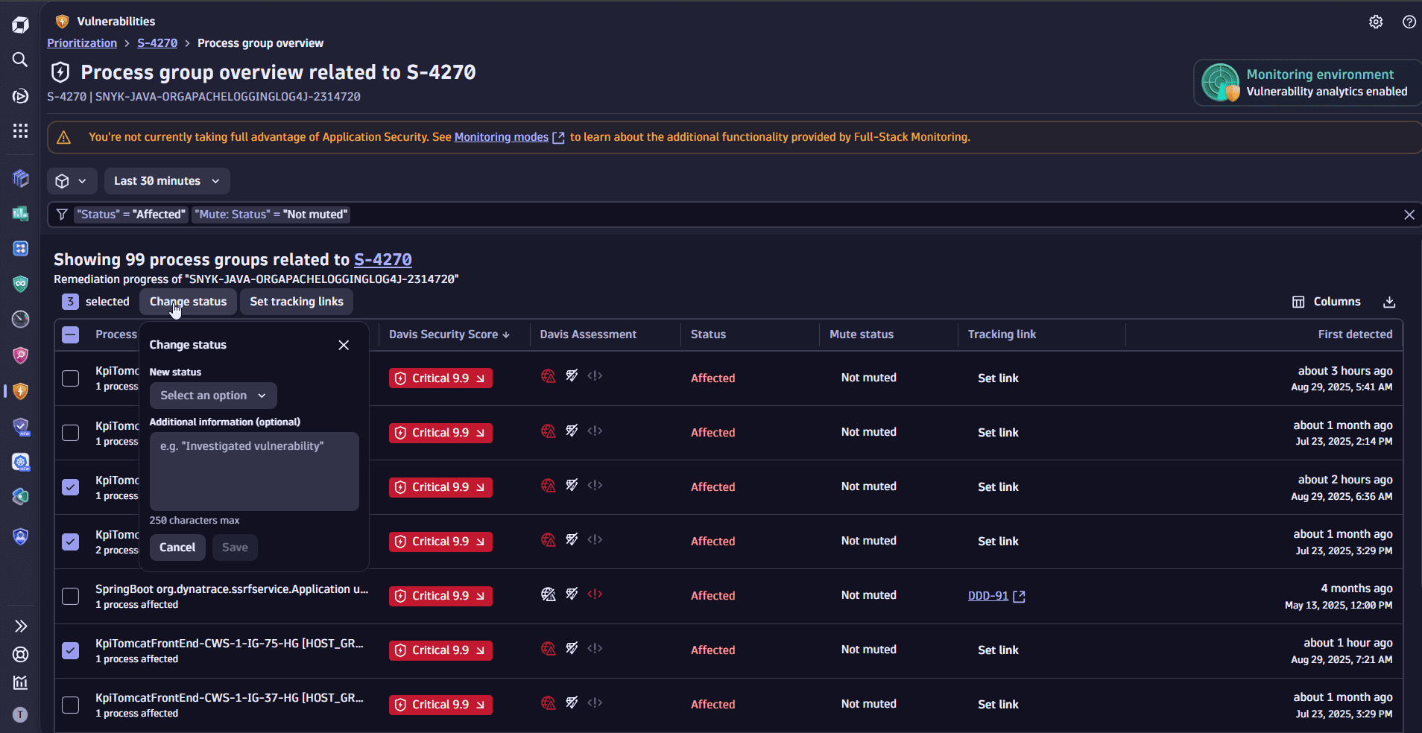The height and width of the screenshot is (733, 1422).
Task: Click the monitoring environment radar icon
Action: pos(1221,83)
